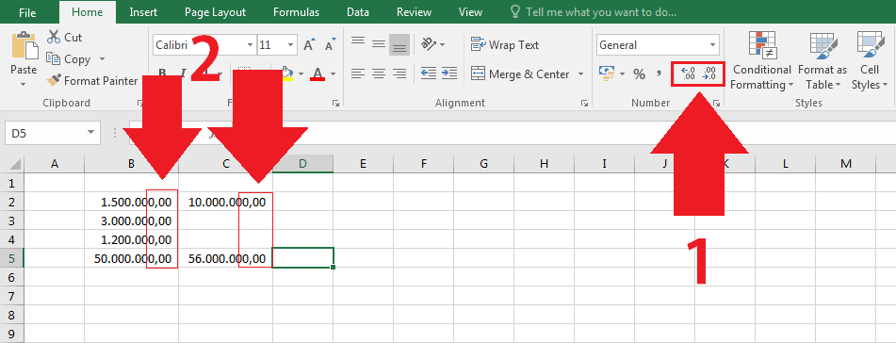
Task: Switch to the Review tab
Action: pyautogui.click(x=414, y=12)
